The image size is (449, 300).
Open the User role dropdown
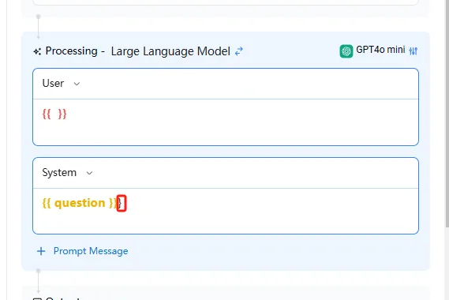(61, 84)
